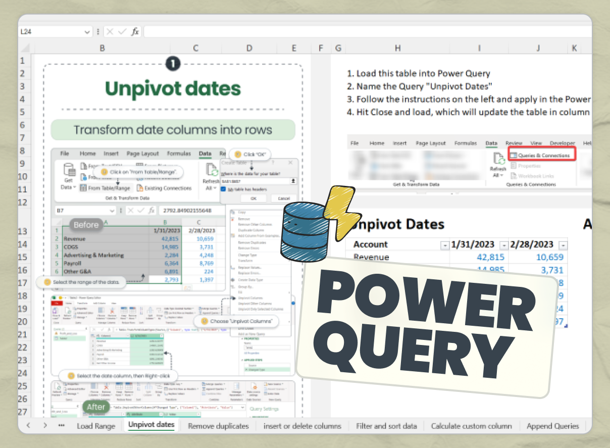Open the 1/31/2023 column filter dropdown
610x448 pixels.
pyautogui.click(x=503, y=245)
